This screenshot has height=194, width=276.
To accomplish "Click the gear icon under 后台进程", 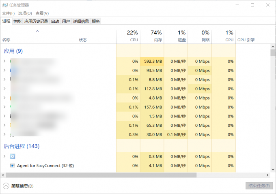I will [x=13, y=156].
